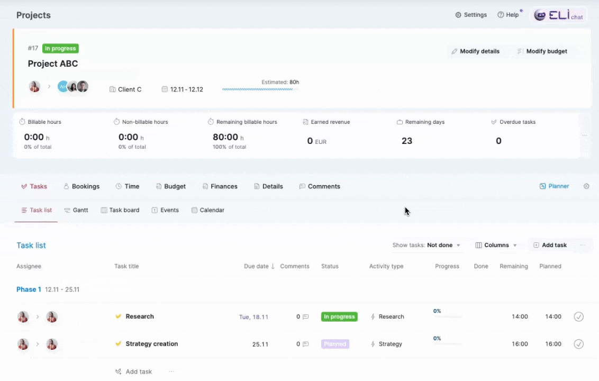The height and width of the screenshot is (381, 599).
Task: Click the three-dots menu beside Add task button
Action: [x=583, y=246]
